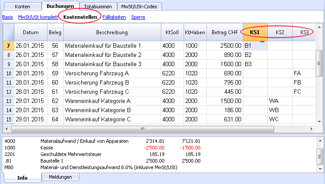This screenshot has width=325, height=184.
Task: Click KS3 cell containing FC
Action: (x=304, y=92)
